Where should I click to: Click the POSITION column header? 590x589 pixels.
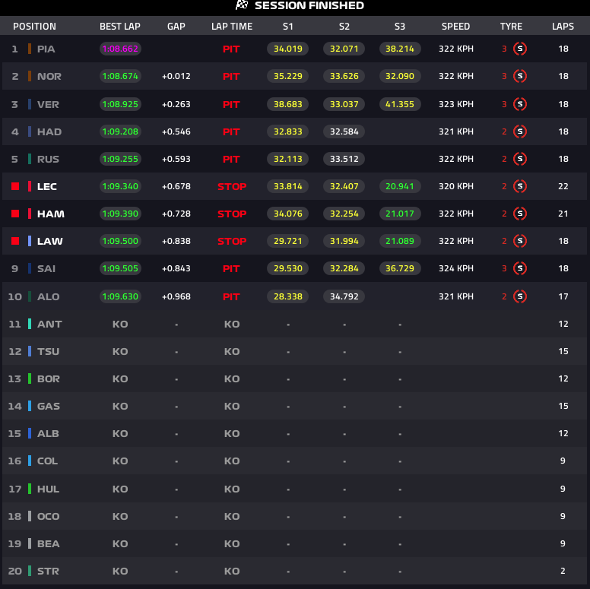[34, 27]
